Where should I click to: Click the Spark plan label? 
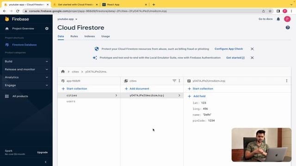point(9,151)
